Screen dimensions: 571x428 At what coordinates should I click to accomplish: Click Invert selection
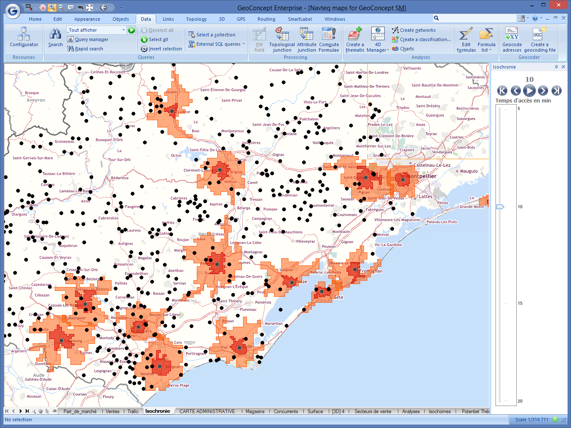161,49
